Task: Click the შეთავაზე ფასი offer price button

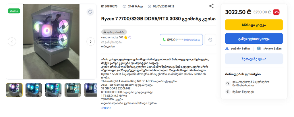Action: click(254, 59)
